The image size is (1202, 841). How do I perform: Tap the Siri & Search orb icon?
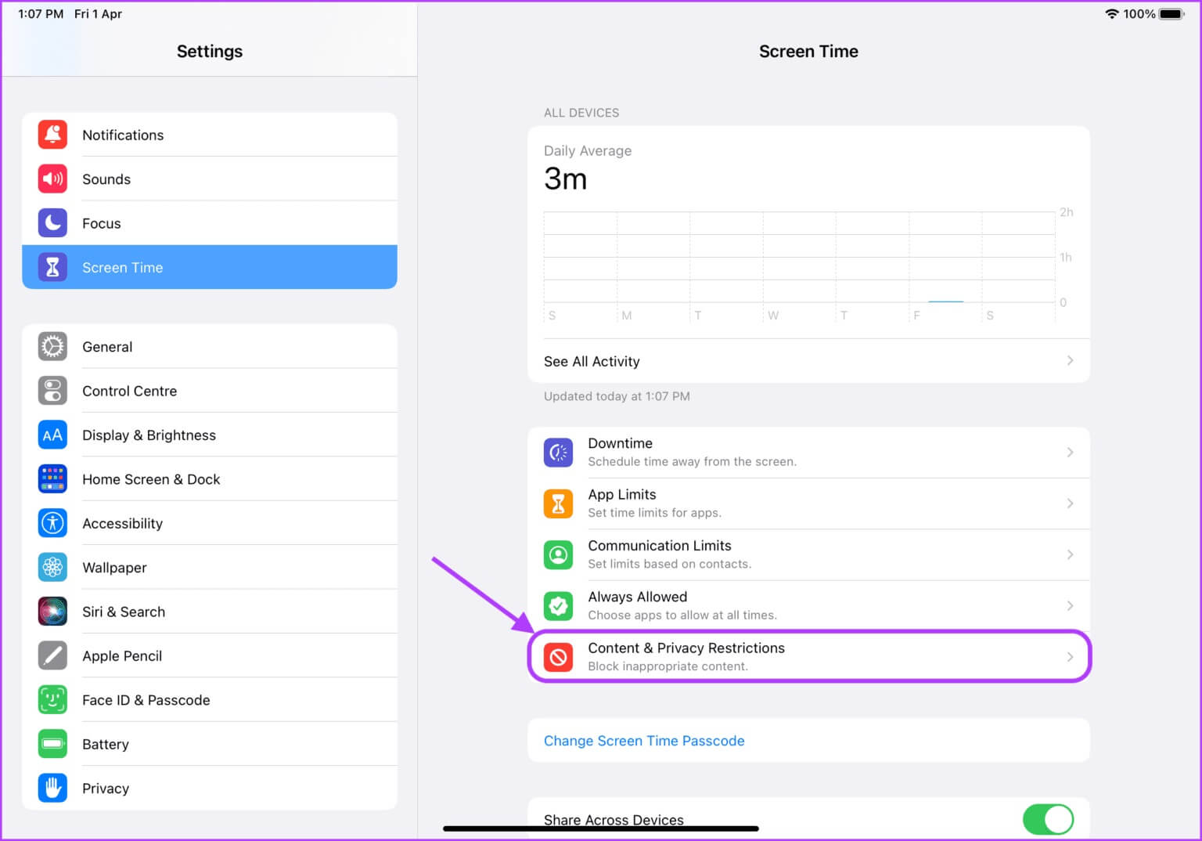point(52,612)
